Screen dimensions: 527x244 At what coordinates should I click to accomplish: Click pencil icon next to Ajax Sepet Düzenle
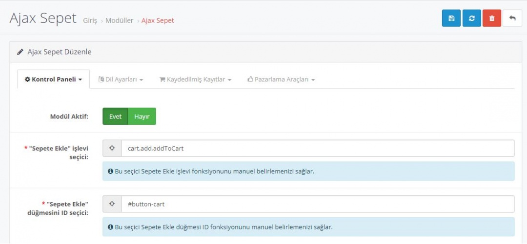point(20,52)
